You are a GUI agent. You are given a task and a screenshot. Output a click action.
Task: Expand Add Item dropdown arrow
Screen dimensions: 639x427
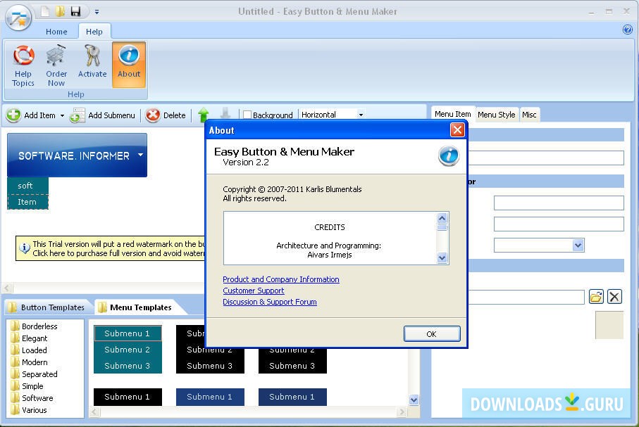click(x=63, y=115)
